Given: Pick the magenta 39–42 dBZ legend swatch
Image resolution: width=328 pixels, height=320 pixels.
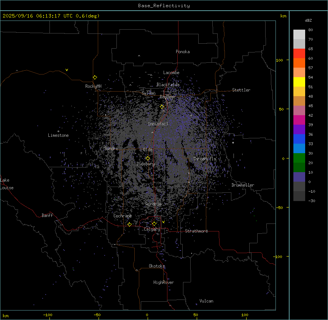Looking at the screenshot, I should [299, 120].
